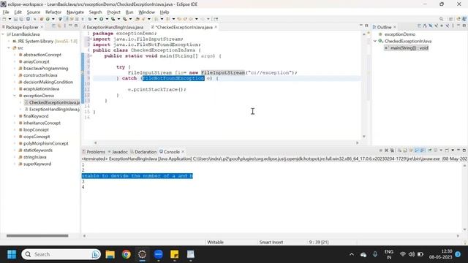Collapse CheckedExceptionInJava in the Outline
The width and height of the screenshot is (468, 263).
pyautogui.click(x=375, y=41)
